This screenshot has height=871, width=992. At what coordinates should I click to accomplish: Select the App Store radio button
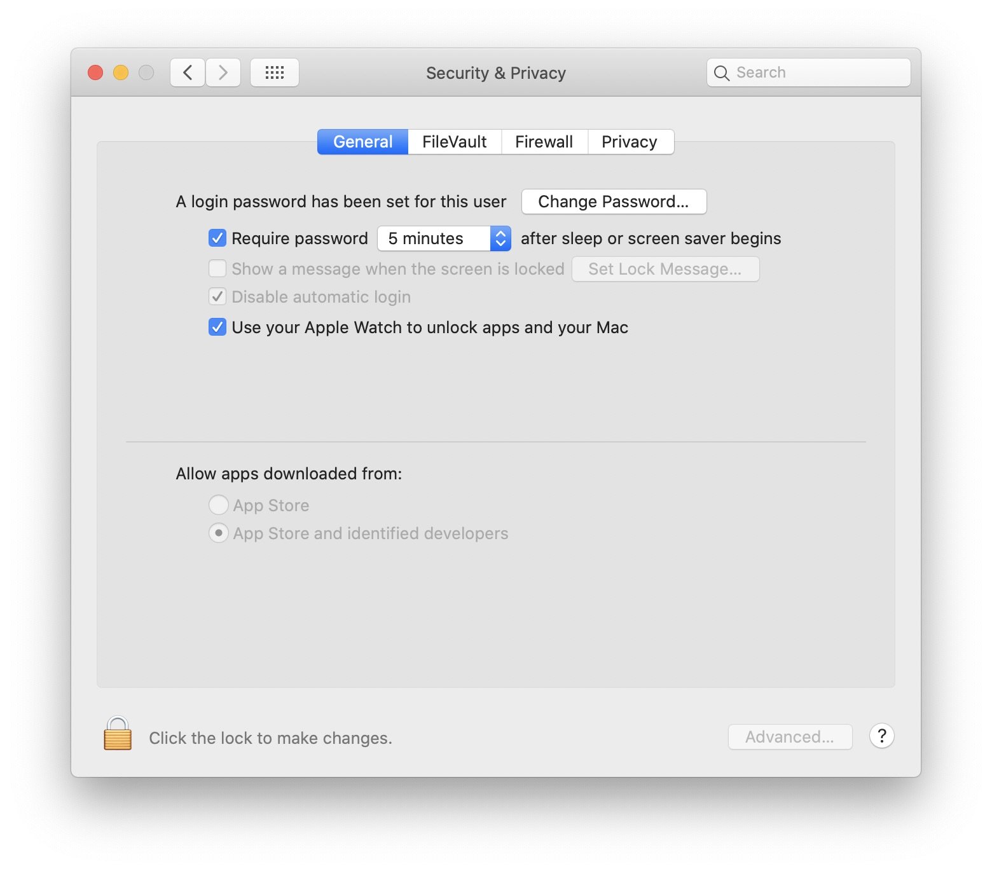pos(219,505)
